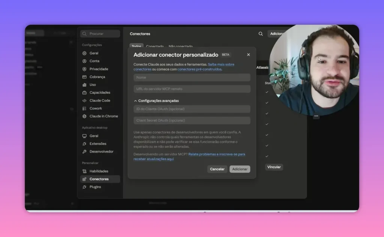
Task: Click the Configurações section label
Action: [x=92, y=45]
